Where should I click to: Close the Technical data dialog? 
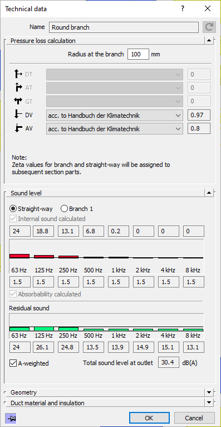pyautogui.click(x=208, y=9)
